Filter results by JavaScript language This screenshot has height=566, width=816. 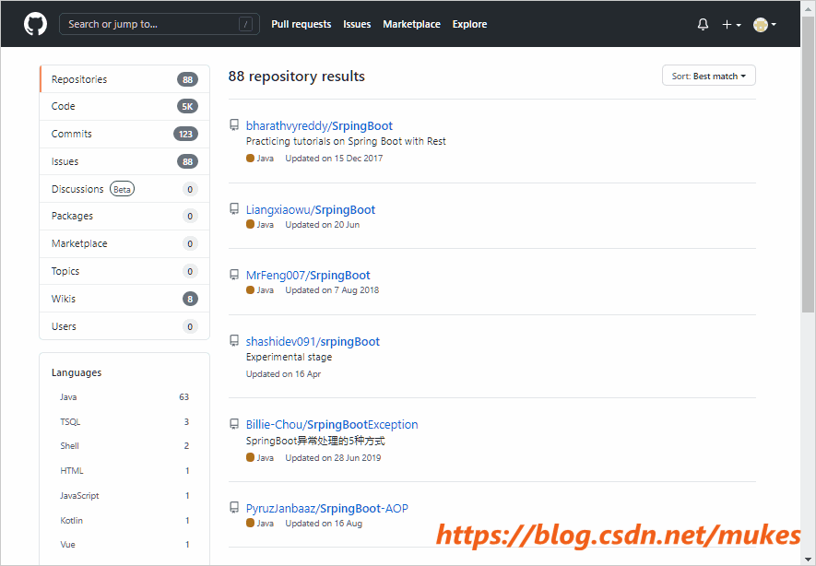click(124, 496)
